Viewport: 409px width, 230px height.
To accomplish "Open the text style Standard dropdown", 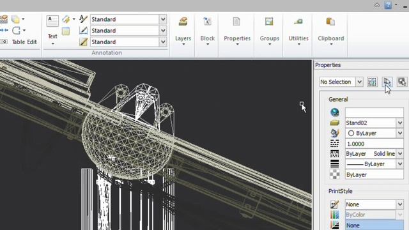I will (163, 19).
